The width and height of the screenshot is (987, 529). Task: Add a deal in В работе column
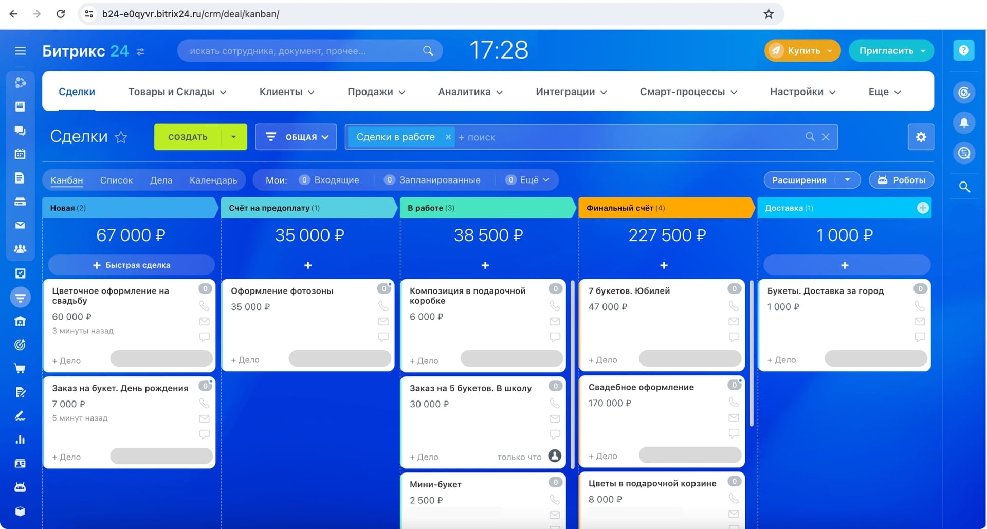point(485,265)
